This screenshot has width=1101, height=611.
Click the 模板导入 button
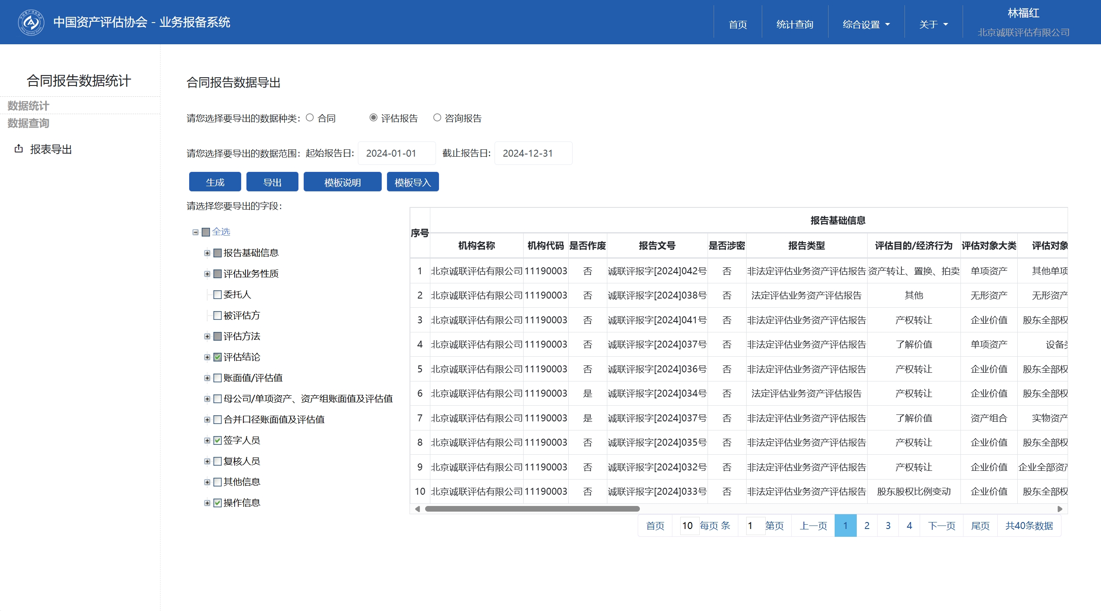pyautogui.click(x=413, y=182)
